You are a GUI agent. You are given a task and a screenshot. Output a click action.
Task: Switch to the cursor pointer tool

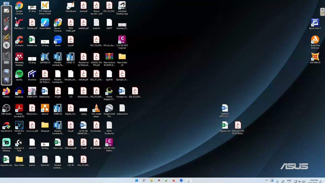click(6, 45)
